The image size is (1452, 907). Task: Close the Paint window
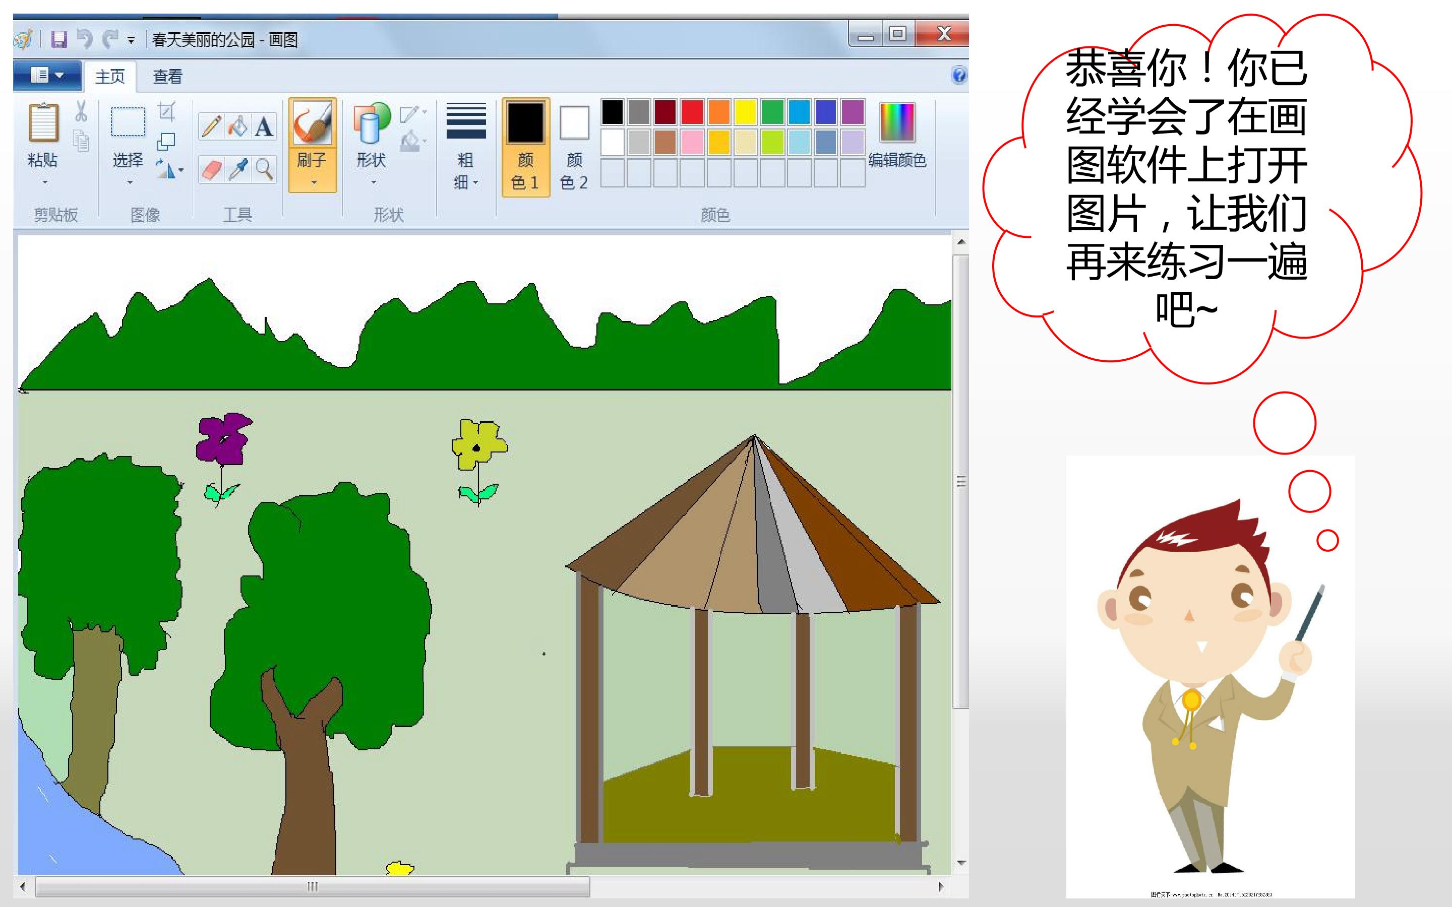click(x=943, y=34)
